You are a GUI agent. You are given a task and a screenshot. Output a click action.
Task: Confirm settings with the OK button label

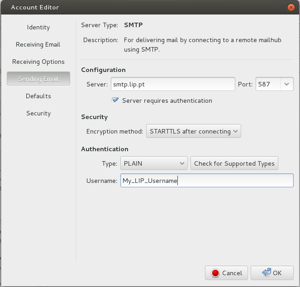pyautogui.click(x=277, y=273)
